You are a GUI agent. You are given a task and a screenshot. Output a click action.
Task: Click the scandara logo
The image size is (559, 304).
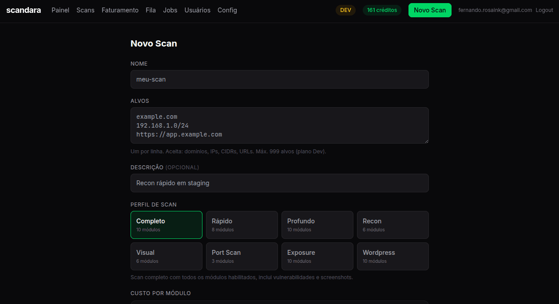[24, 10]
